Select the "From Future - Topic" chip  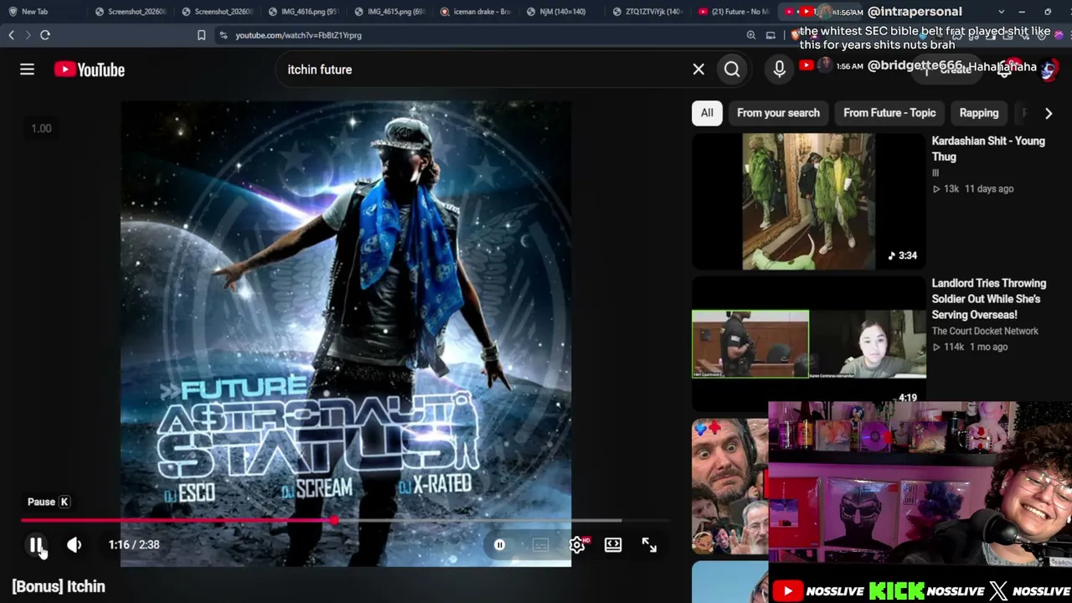[x=889, y=113]
